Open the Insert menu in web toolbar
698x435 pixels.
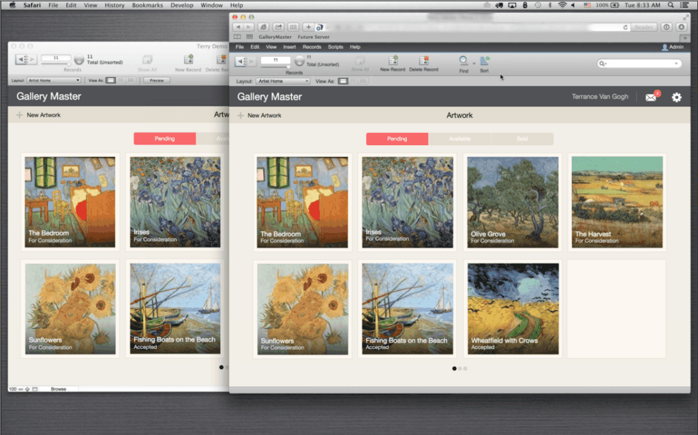289,47
